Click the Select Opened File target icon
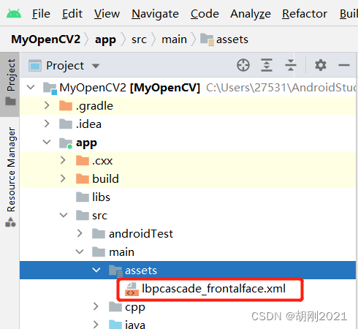 pos(243,65)
